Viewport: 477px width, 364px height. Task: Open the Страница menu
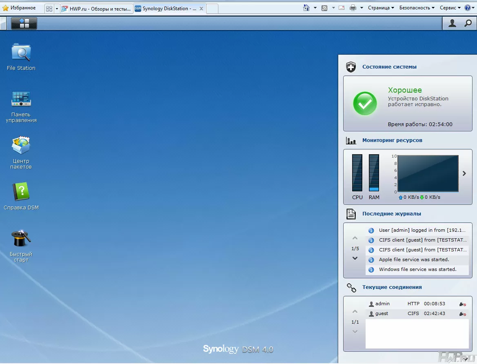point(381,8)
